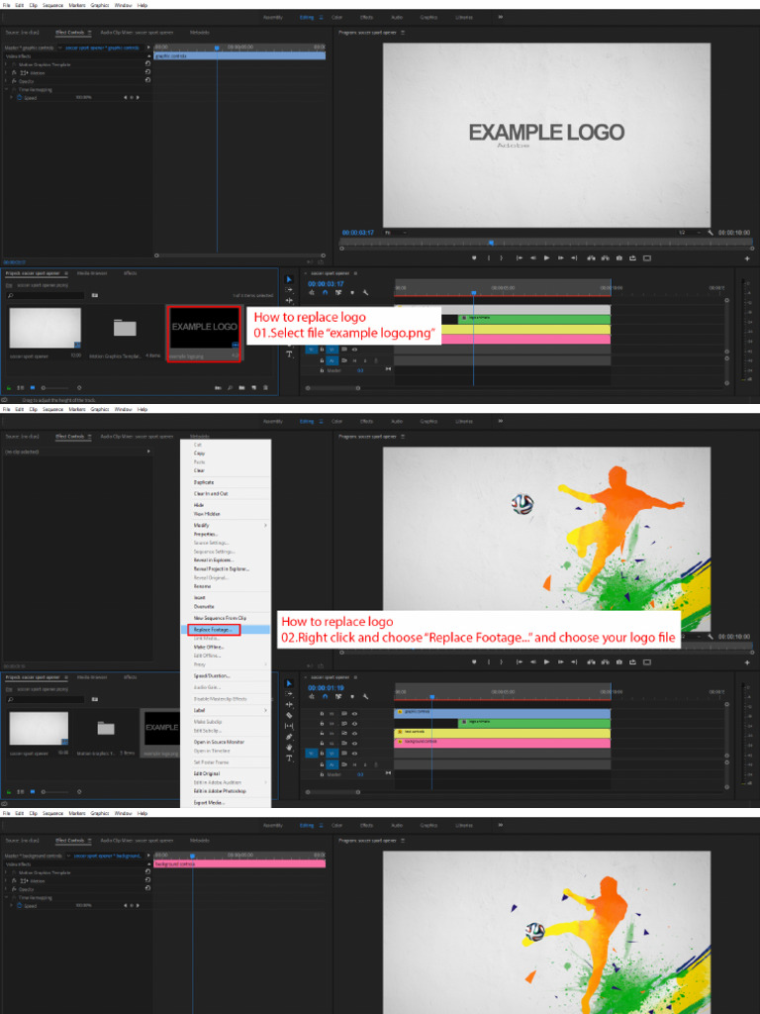Open workspace overflow chevrons above the EXAMPLE LOGO monitor
This screenshot has width=760, height=1014.
(500, 17)
